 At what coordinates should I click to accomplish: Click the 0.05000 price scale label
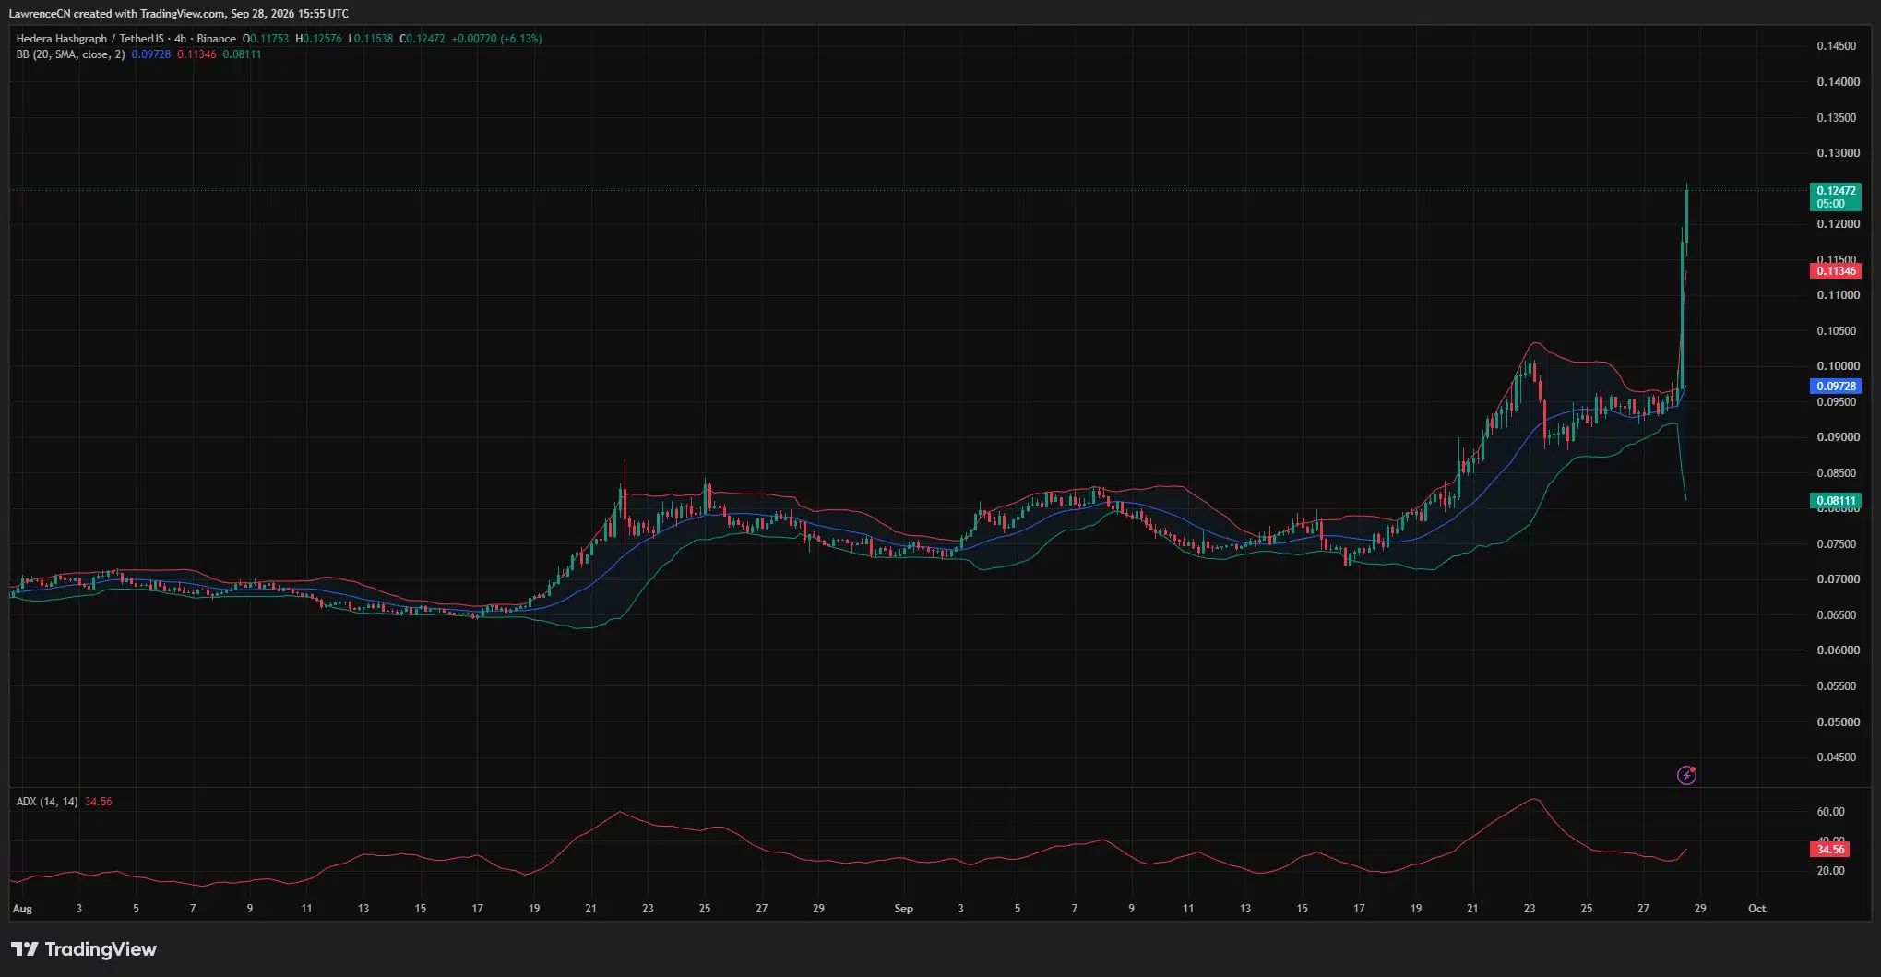[1838, 722]
